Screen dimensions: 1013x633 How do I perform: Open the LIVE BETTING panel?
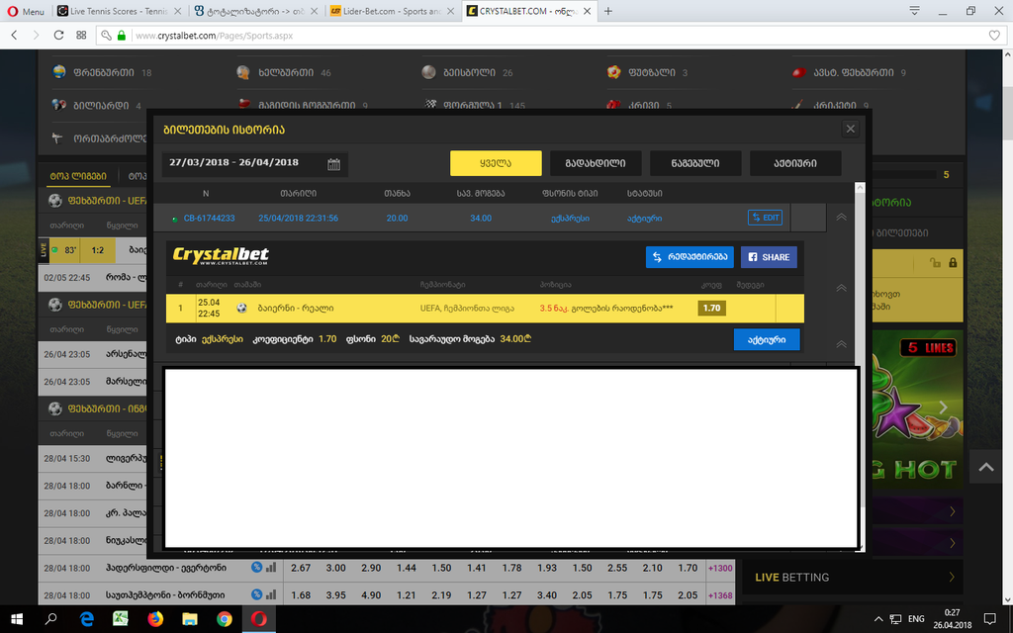852,577
